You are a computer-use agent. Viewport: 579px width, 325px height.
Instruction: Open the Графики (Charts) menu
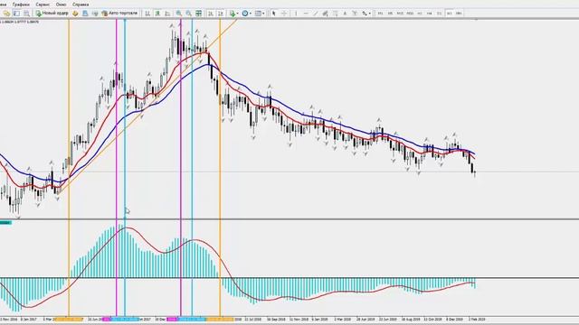click(21, 5)
